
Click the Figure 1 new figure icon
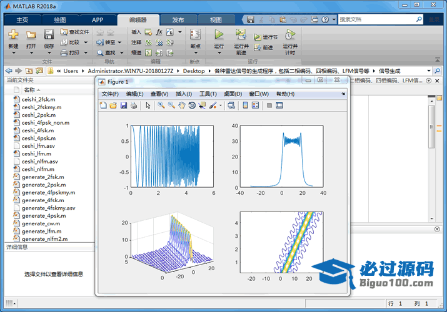tap(103, 105)
